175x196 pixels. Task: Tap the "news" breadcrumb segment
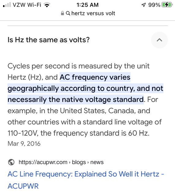97,162
